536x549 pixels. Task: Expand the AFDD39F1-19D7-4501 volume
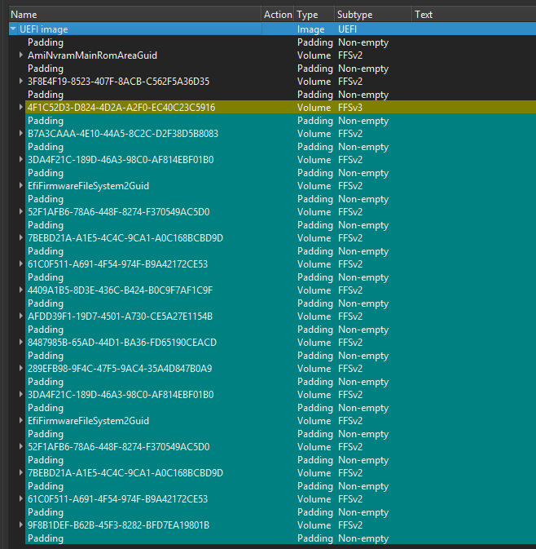[21, 317]
